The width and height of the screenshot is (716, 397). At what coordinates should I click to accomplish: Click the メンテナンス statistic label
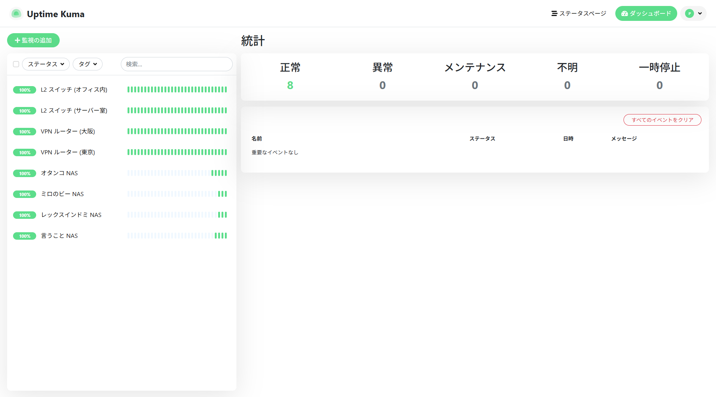pos(475,67)
